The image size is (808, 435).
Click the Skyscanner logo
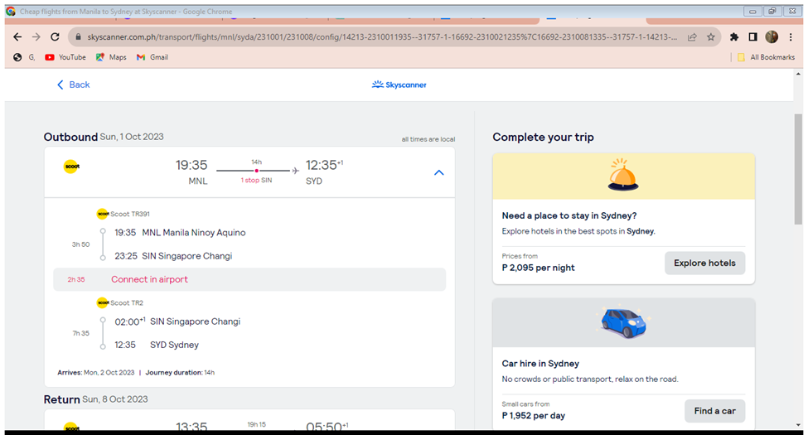399,85
